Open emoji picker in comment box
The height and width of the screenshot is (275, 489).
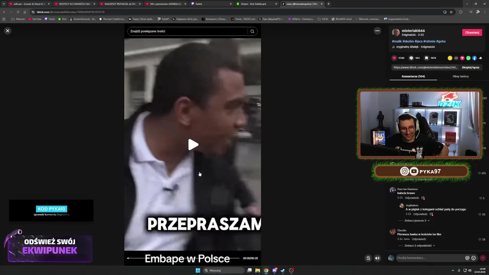(x=474, y=258)
